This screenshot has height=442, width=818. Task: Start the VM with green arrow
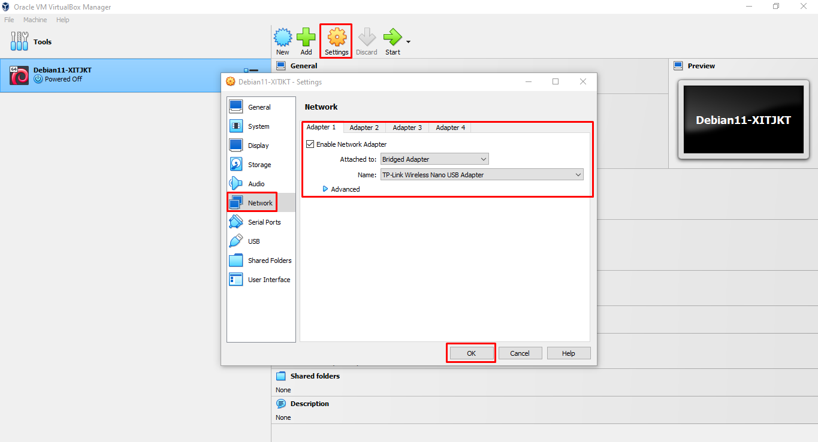(393, 38)
